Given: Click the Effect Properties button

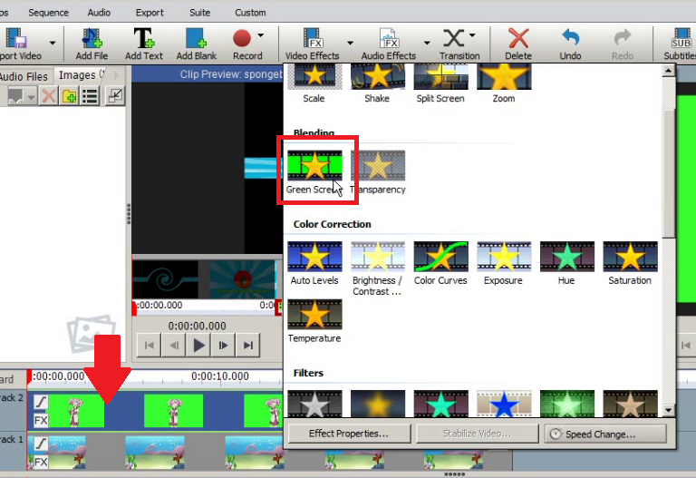Looking at the screenshot, I should pos(349,434).
